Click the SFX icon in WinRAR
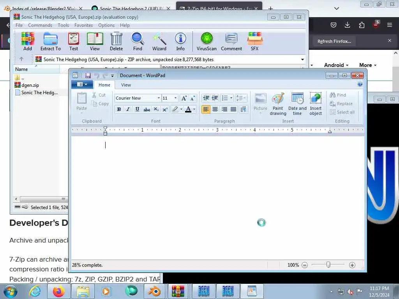The width and height of the screenshot is (399, 299). tap(255, 41)
